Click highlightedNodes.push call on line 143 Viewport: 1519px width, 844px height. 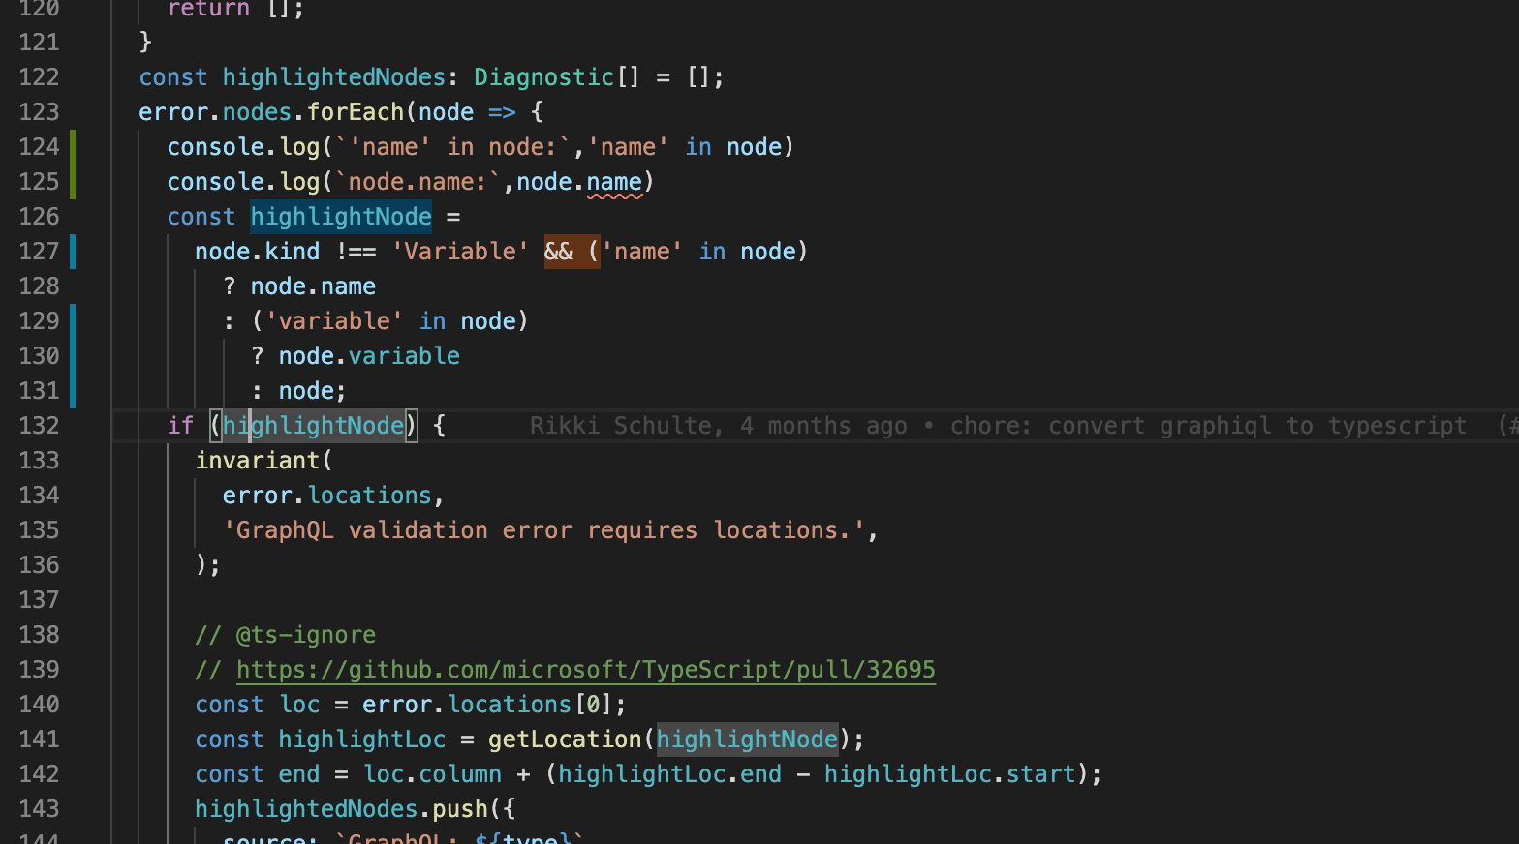tap(342, 809)
